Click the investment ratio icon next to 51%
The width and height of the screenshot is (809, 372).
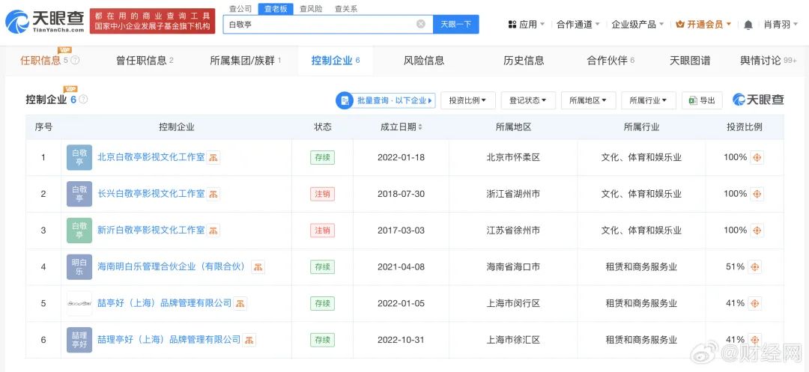coord(754,267)
